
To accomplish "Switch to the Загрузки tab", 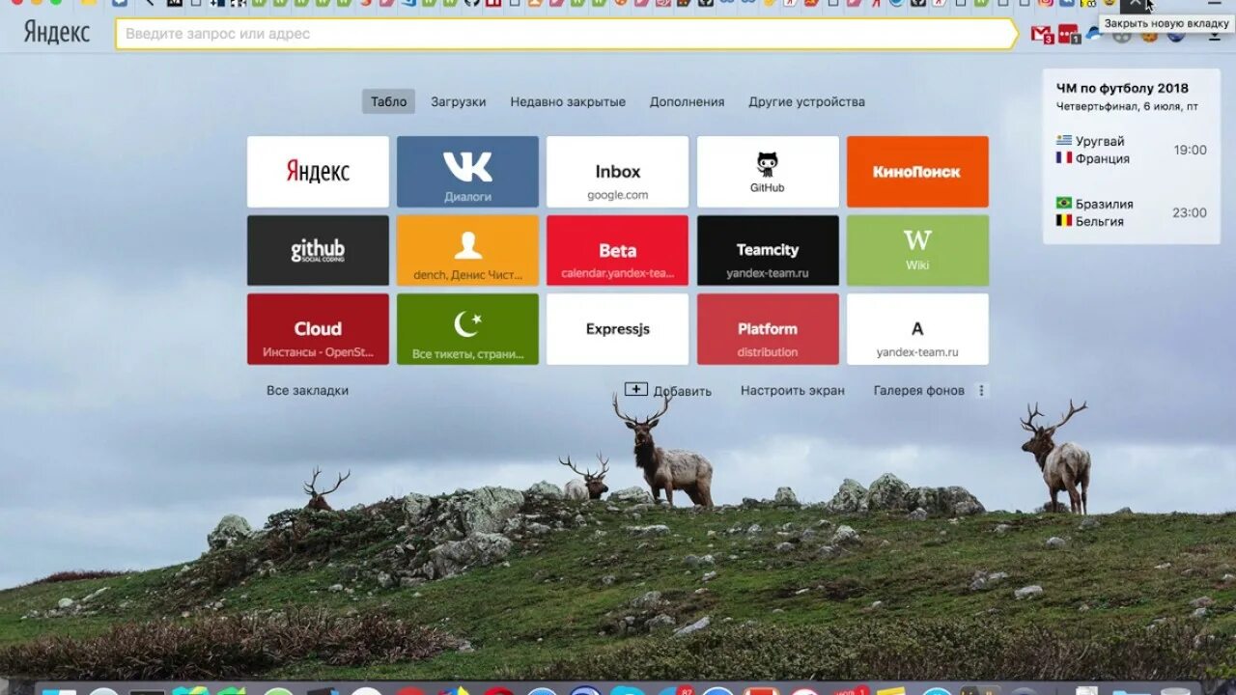I will point(459,101).
